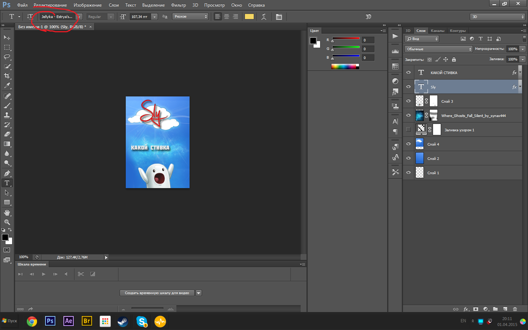The image size is (528, 330).
Task: Click the foreground color in Цвет panel
Action: point(313,41)
